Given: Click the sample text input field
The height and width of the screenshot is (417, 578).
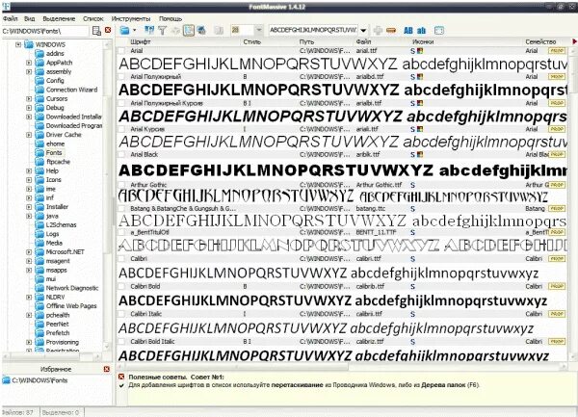Looking at the screenshot, I should (313, 30).
